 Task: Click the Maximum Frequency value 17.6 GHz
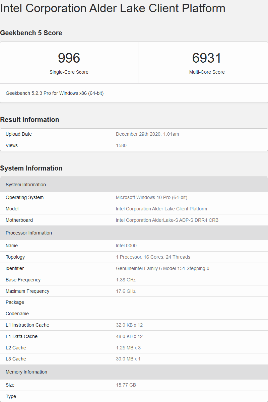tap(126, 291)
